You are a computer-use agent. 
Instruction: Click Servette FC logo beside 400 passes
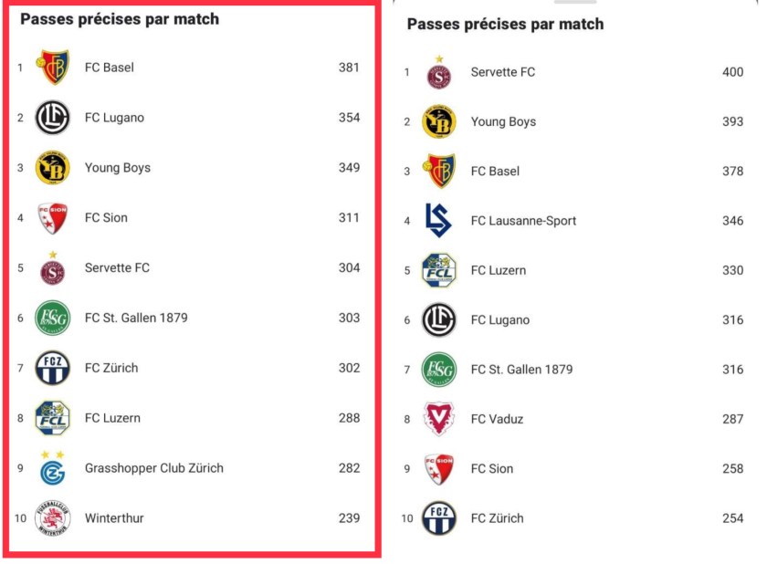(438, 73)
